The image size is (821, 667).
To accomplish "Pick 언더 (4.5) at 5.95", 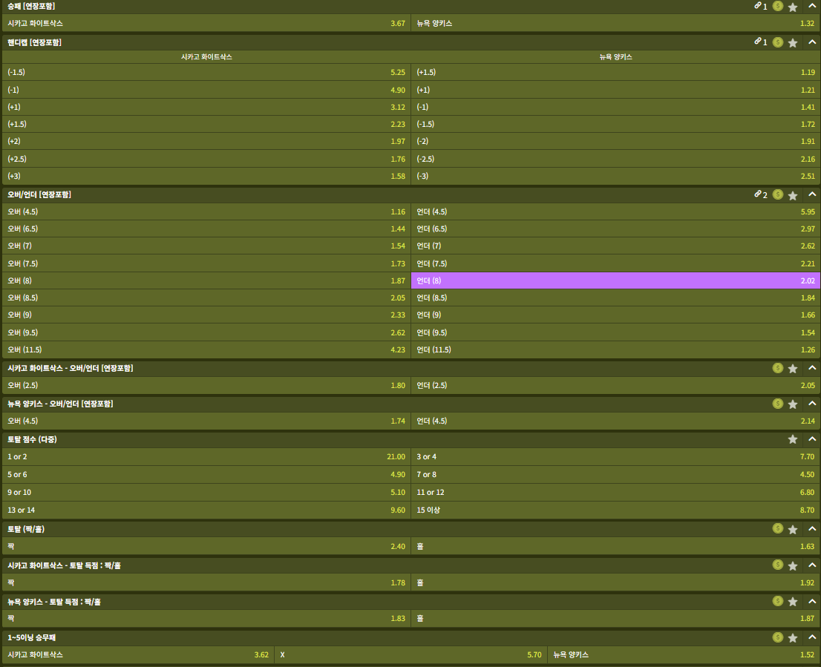I will tap(616, 211).
